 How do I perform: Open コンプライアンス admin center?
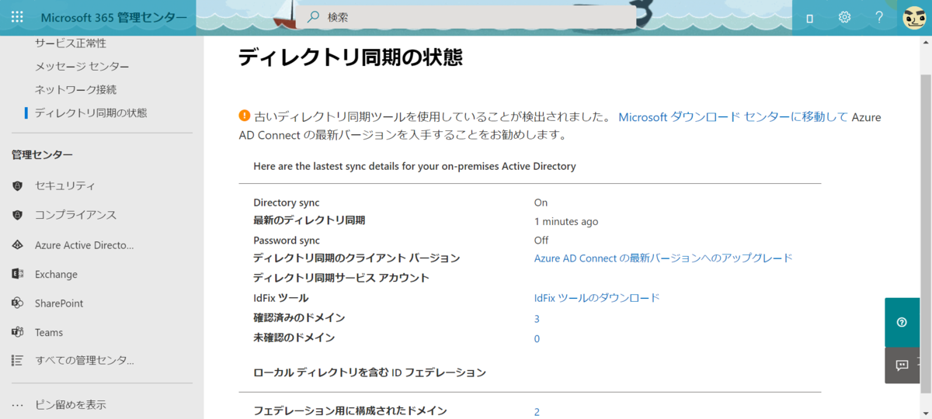(76, 215)
